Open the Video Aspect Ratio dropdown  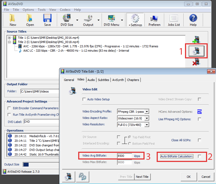147,118
